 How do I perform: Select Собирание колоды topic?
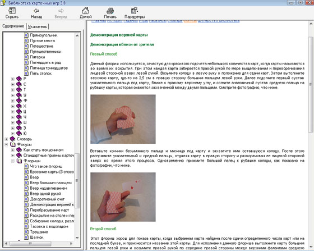(x=52, y=221)
